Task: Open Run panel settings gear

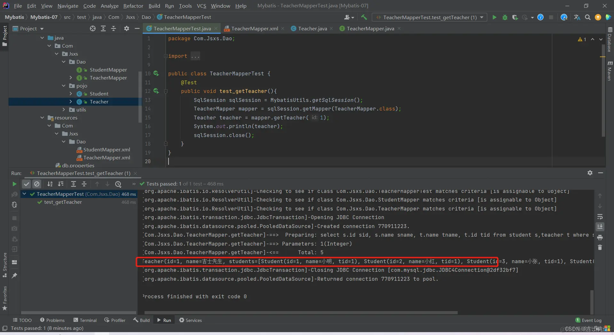Action: [x=590, y=173]
